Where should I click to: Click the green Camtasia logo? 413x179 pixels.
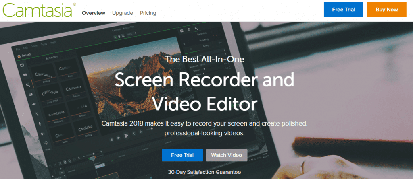point(39,10)
